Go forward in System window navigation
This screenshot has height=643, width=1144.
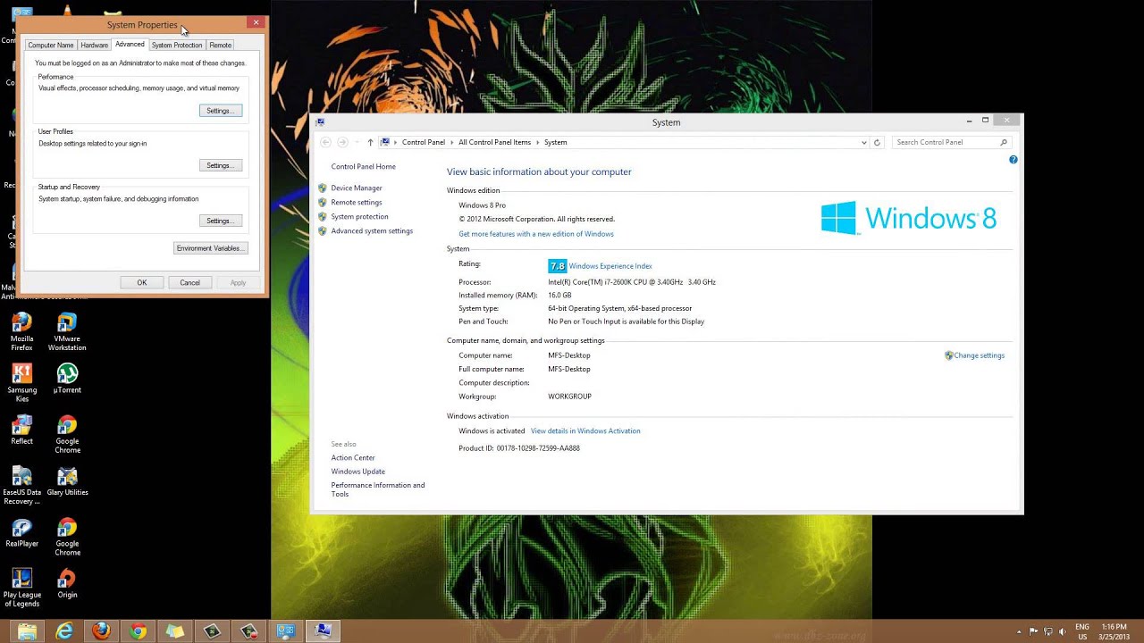[342, 142]
